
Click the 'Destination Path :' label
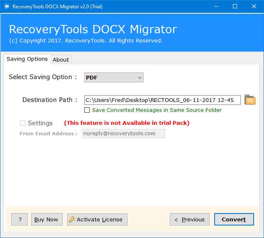coord(50,100)
